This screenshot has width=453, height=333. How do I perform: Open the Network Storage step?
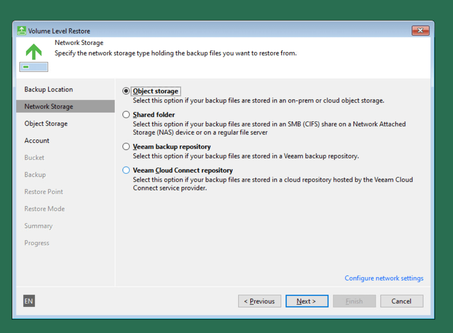[49, 106]
